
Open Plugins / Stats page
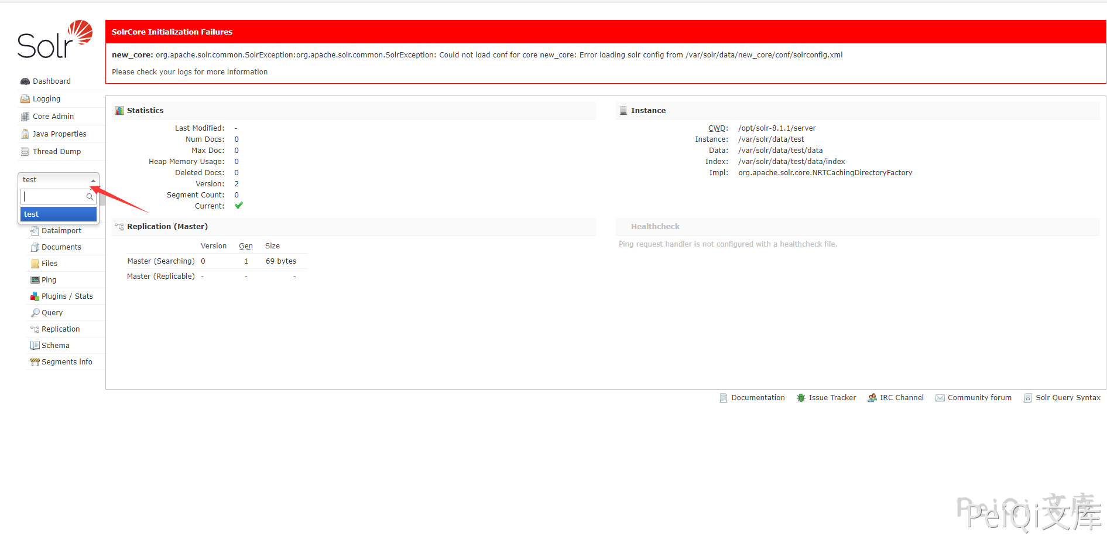coord(67,296)
